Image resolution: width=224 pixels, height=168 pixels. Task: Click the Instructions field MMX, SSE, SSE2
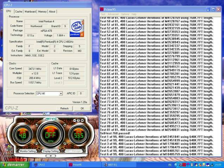coord(55,55)
